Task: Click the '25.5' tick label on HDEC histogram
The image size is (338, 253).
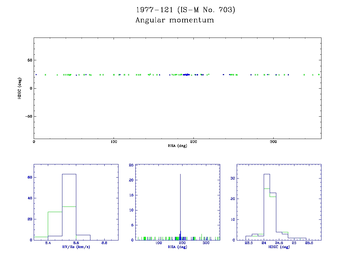Action: 309,243
